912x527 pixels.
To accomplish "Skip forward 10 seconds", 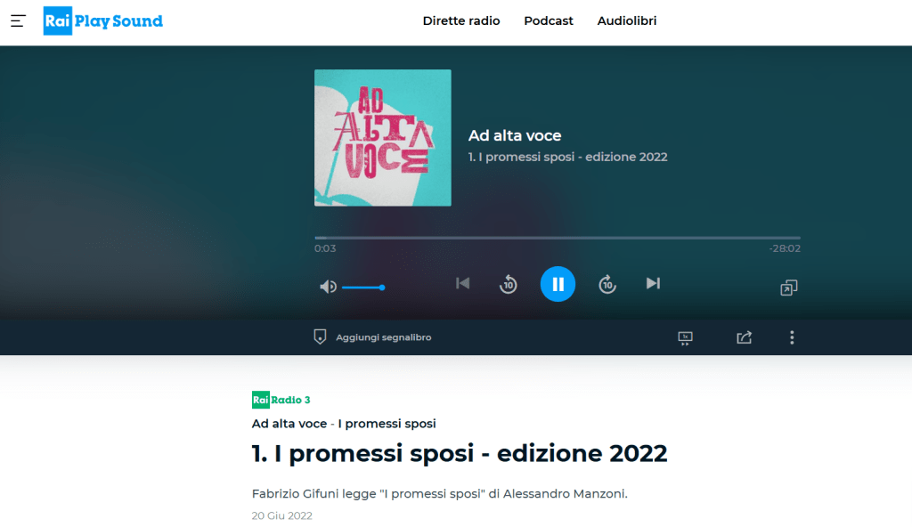I will 607,284.
